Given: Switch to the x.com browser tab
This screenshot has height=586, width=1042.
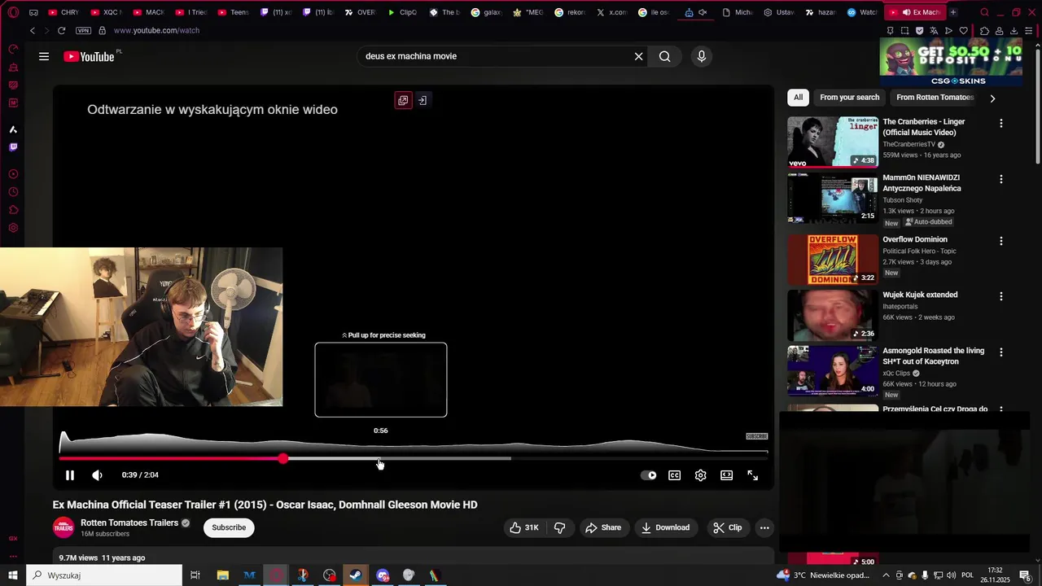Looking at the screenshot, I should [x=611, y=12].
